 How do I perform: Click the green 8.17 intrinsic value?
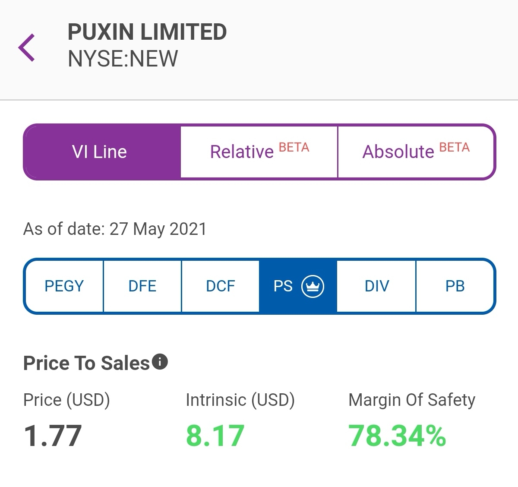[215, 436]
